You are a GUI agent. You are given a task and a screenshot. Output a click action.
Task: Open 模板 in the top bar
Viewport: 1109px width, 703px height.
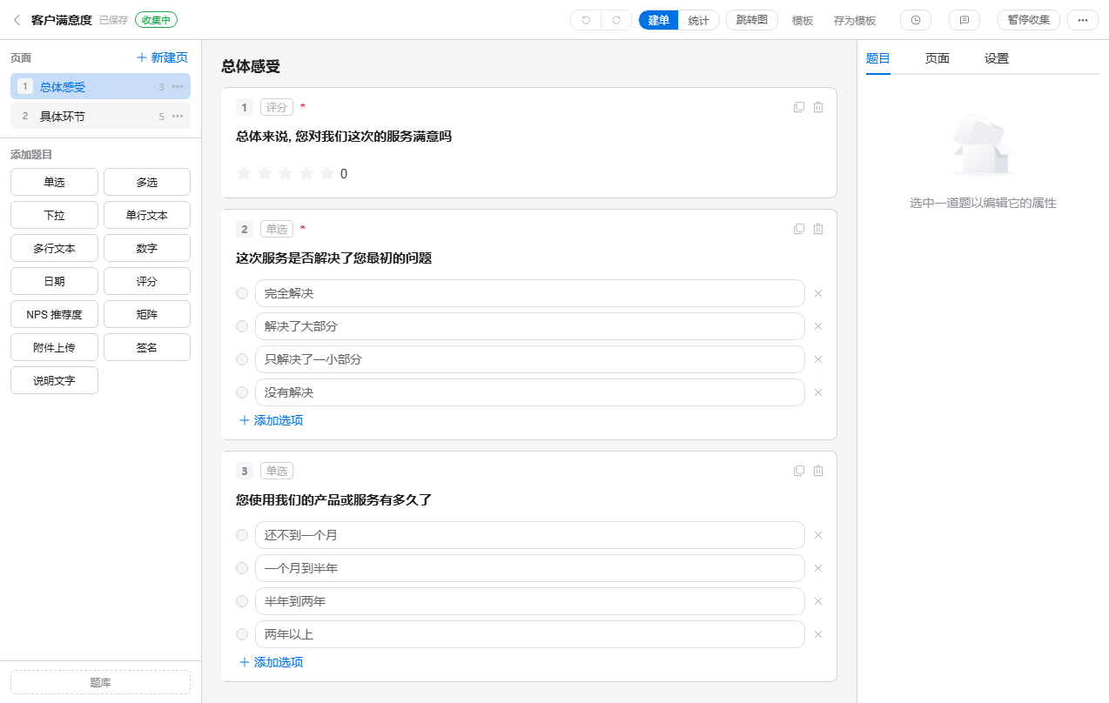803,20
